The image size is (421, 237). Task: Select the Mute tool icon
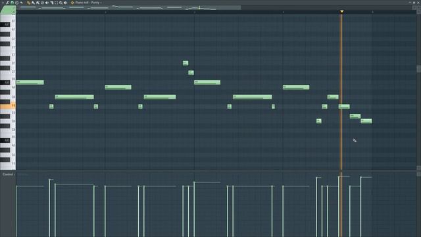coord(47,3)
